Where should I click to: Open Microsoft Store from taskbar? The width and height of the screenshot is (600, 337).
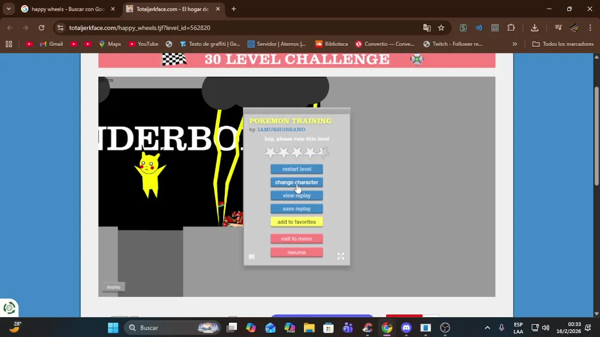(x=328, y=328)
